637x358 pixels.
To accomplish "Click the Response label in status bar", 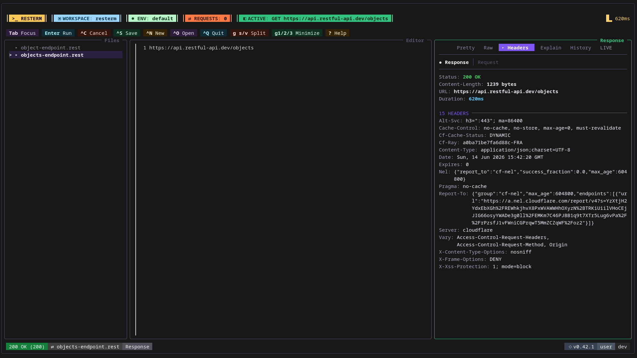I will (x=137, y=347).
